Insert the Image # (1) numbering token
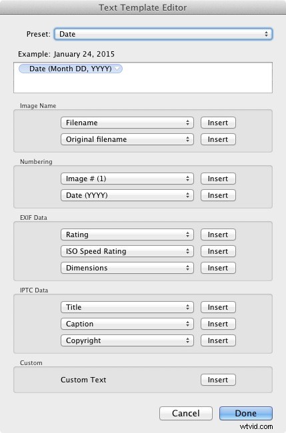 [218, 179]
